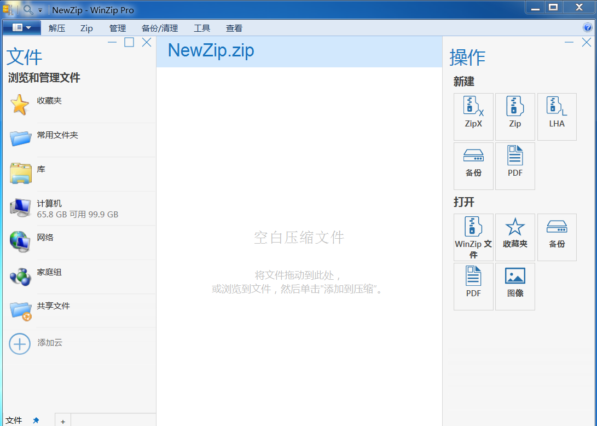Open the Zip ribbon tab

point(86,28)
